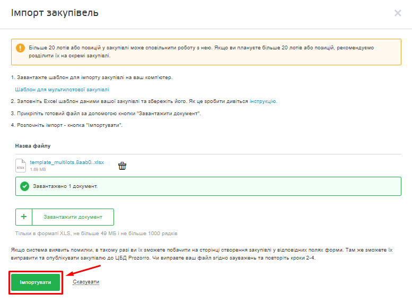Open template_multilots.8aab0..xlsx file link
The width and height of the screenshot is (412, 302).
(67, 162)
